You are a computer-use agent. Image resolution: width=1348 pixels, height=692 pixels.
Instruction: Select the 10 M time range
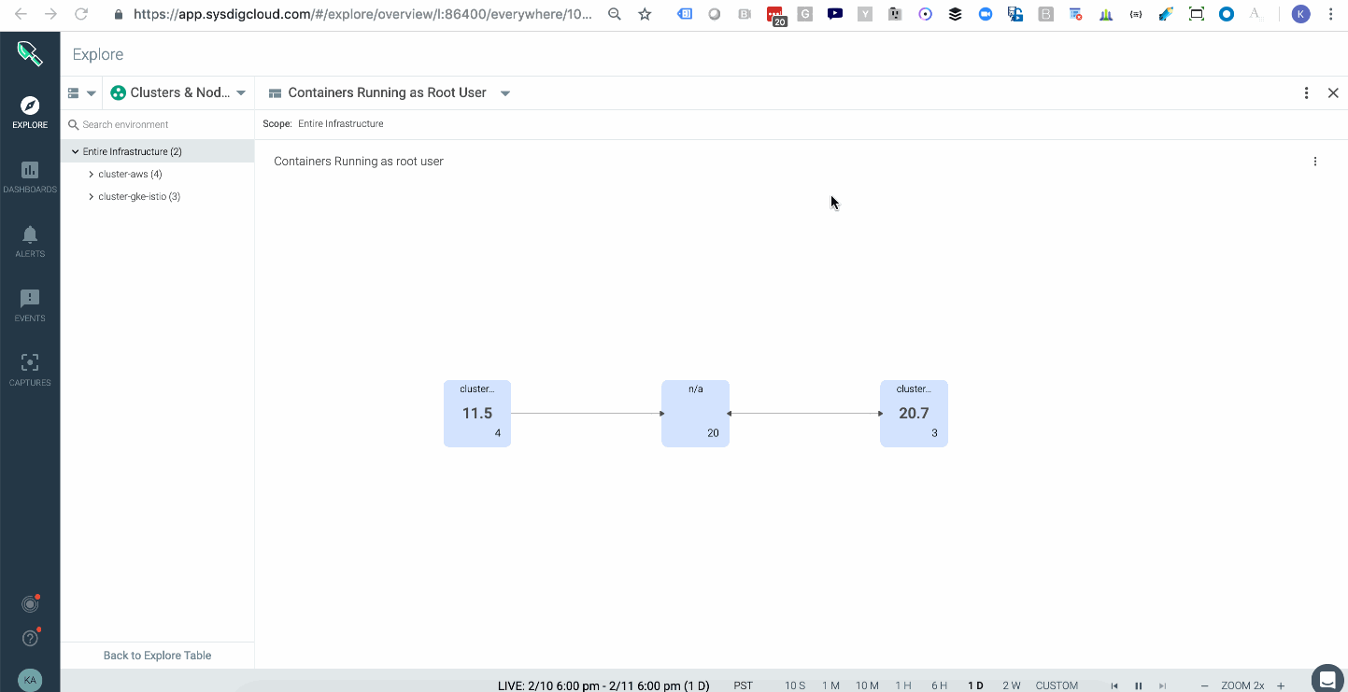pos(867,685)
